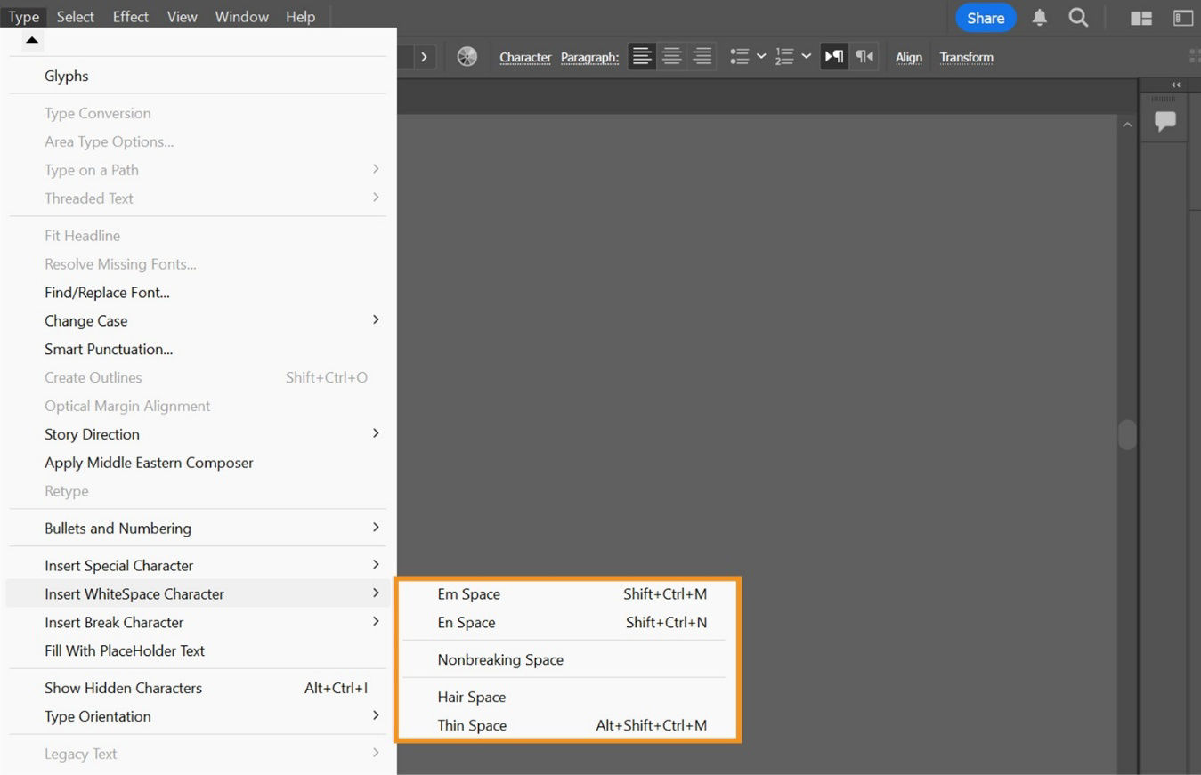Open the search icon in the header

[x=1078, y=17]
